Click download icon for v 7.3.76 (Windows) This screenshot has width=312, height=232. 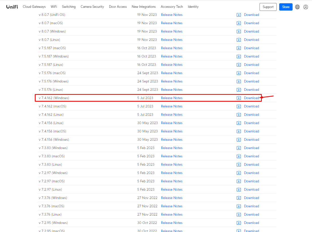(x=239, y=198)
